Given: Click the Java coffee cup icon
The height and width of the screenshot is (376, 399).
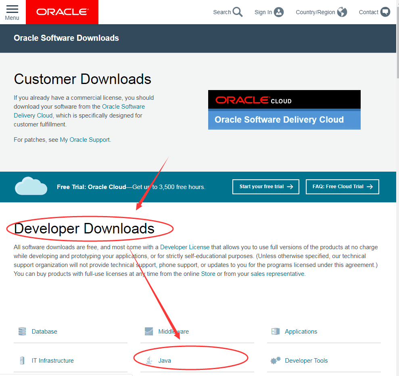Looking at the screenshot, I should pyautogui.click(x=149, y=360).
